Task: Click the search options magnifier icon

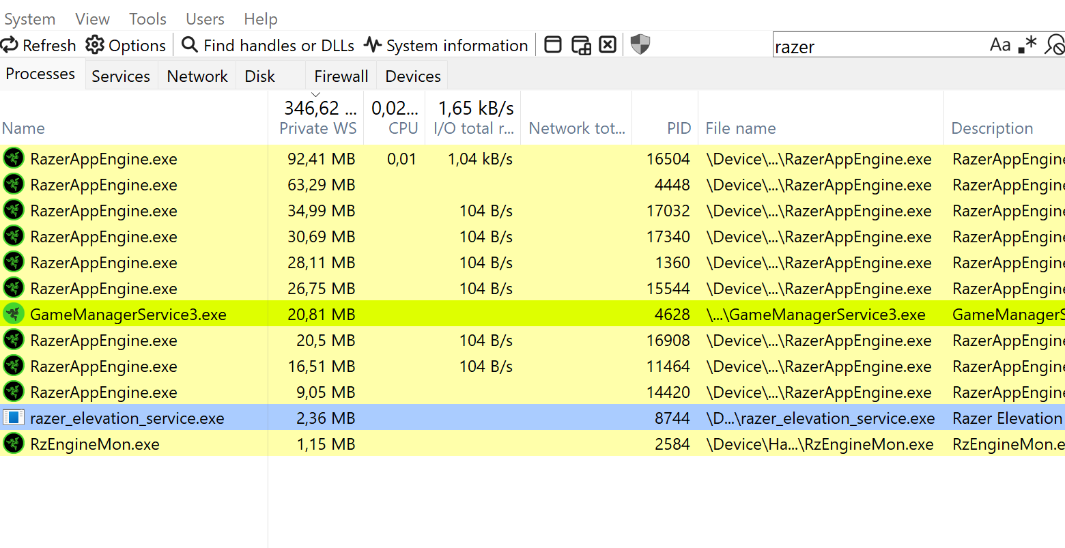Action: 1055,45
